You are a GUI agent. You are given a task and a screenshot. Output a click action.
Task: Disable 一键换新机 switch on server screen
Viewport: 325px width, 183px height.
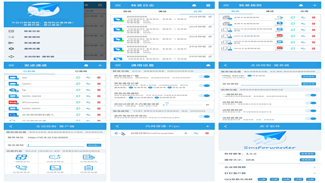click(311, 95)
